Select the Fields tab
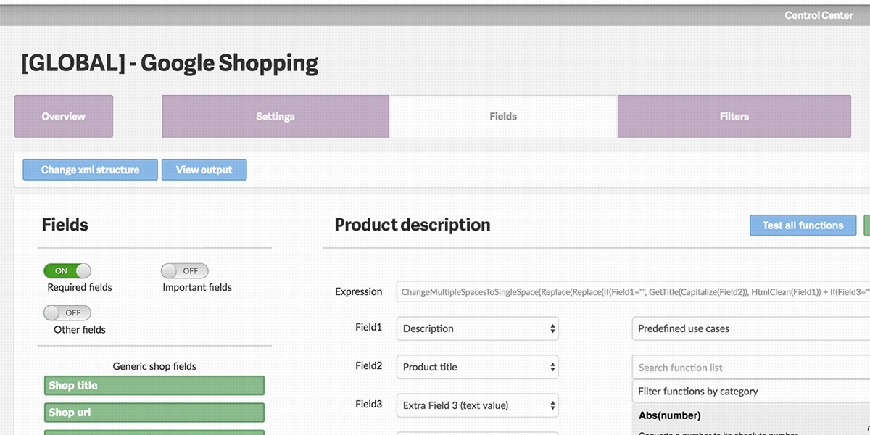 503,116
